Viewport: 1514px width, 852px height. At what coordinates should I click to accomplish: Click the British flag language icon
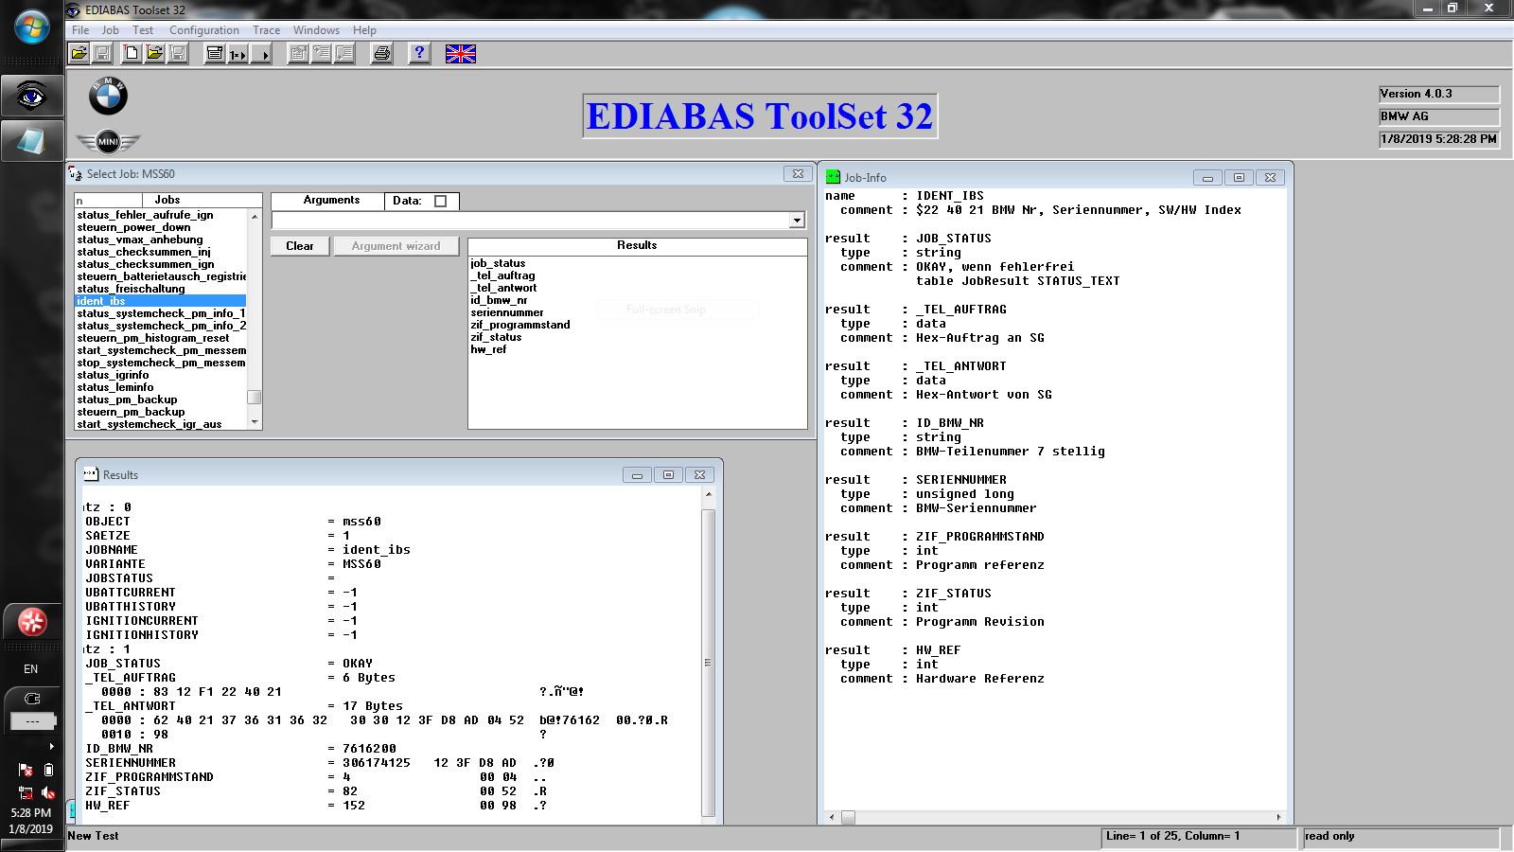pyautogui.click(x=461, y=54)
